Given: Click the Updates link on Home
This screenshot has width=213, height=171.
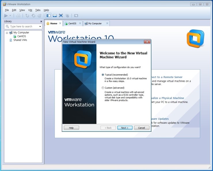Looking at the screenshot, I should (160, 119).
